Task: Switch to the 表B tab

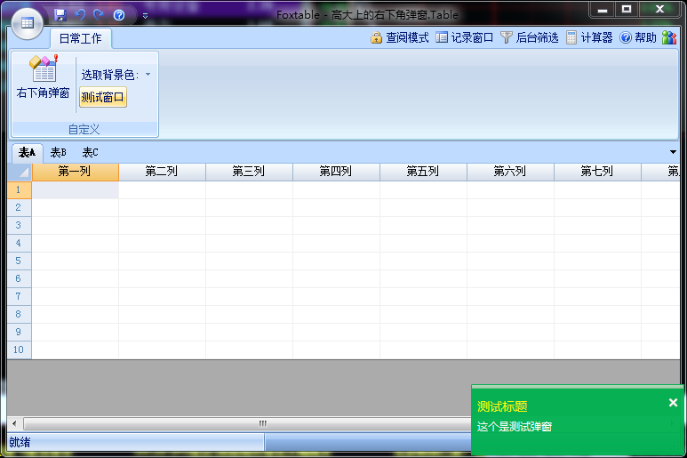Action: pos(58,152)
